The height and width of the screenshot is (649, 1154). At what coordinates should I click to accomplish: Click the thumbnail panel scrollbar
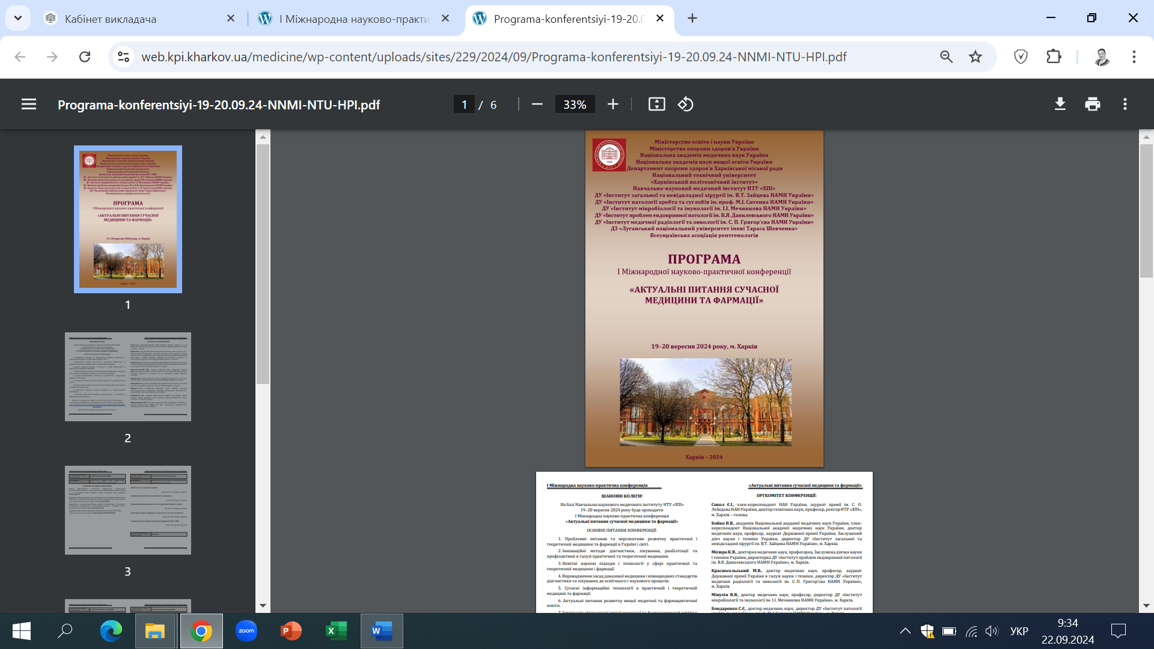263,264
